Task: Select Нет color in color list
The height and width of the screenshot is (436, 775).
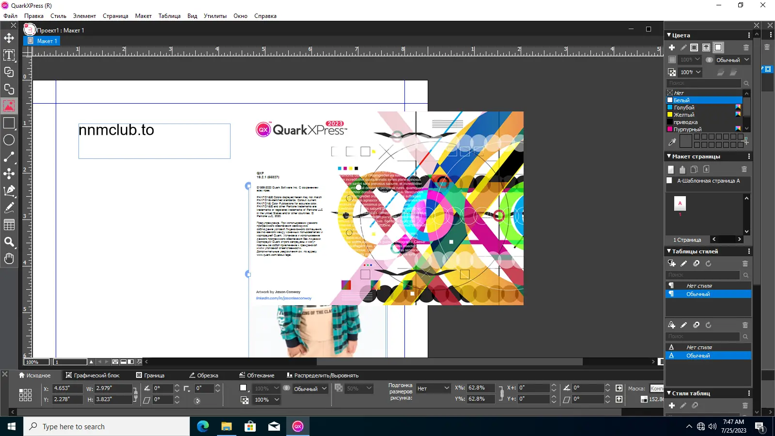Action: 704,93
